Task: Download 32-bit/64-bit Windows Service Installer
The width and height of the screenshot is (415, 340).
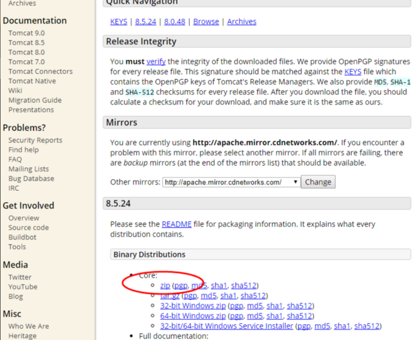Action: pos(227,326)
